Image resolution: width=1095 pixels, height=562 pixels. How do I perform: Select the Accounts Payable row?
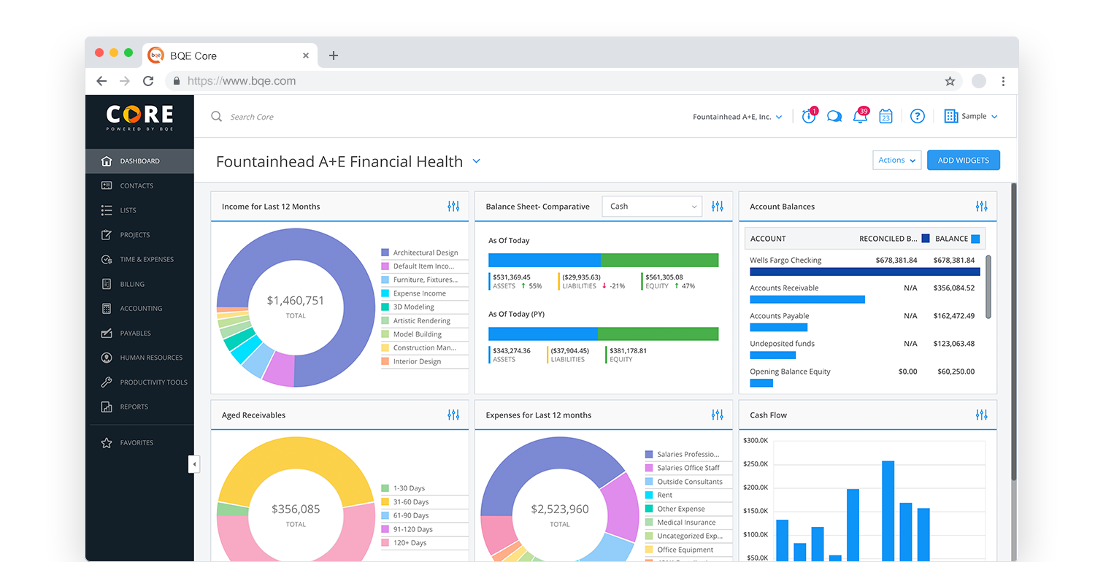point(864,321)
